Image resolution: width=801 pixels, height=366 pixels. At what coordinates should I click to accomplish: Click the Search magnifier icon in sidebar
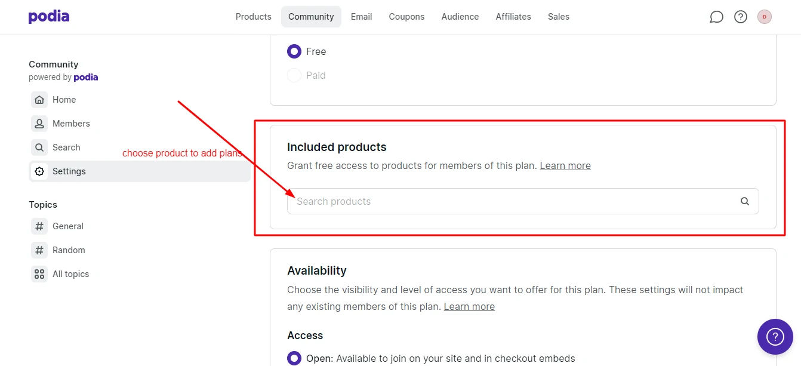pos(39,147)
